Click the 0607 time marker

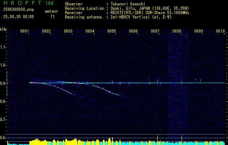click(x=155, y=31)
